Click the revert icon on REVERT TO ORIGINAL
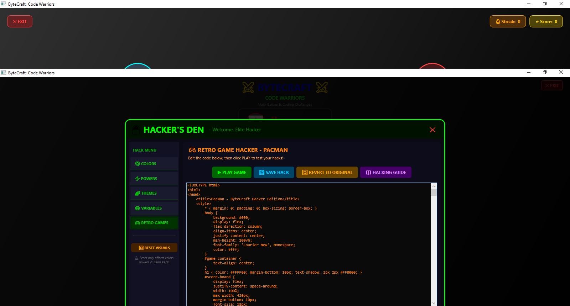The height and width of the screenshot is (306, 570). click(x=305, y=173)
